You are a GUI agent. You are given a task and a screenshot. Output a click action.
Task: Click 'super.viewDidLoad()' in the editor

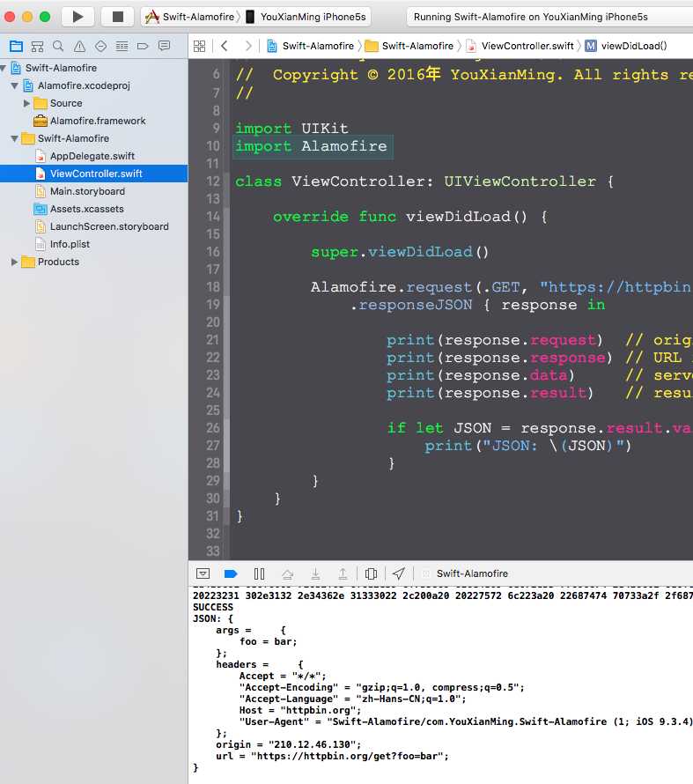pos(400,252)
